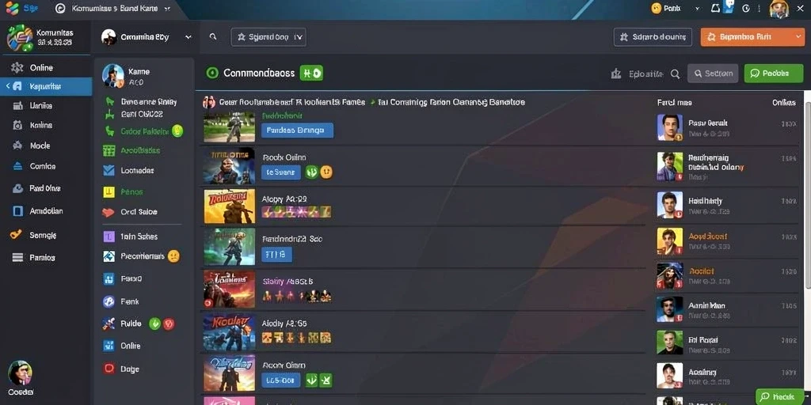Click the vertical scrollbar on right edge

pos(808,194)
